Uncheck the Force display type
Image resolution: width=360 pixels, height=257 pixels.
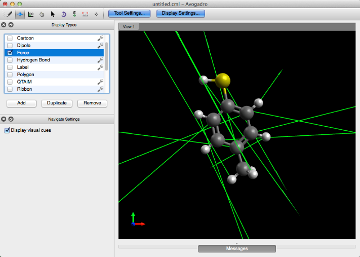coord(10,53)
